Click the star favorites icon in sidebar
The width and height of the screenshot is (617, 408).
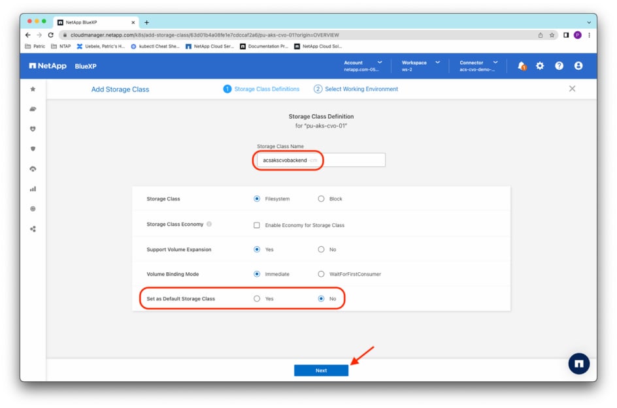33,89
